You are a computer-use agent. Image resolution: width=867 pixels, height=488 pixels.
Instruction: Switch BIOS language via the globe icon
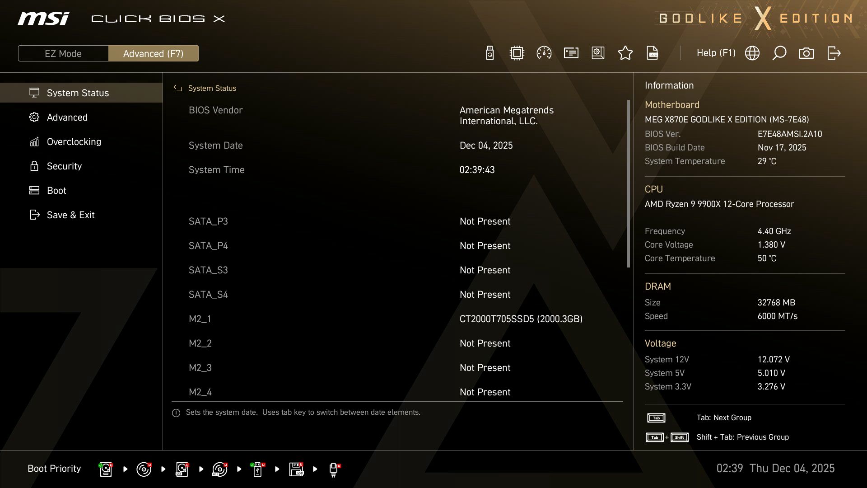click(x=752, y=53)
